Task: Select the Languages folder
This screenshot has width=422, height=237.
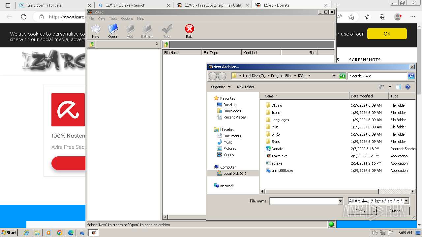Action: tap(277, 120)
